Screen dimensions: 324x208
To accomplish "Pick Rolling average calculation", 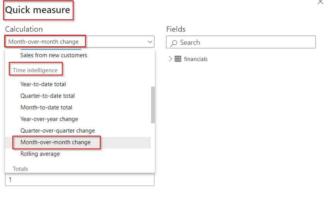I will pyautogui.click(x=40, y=154).
